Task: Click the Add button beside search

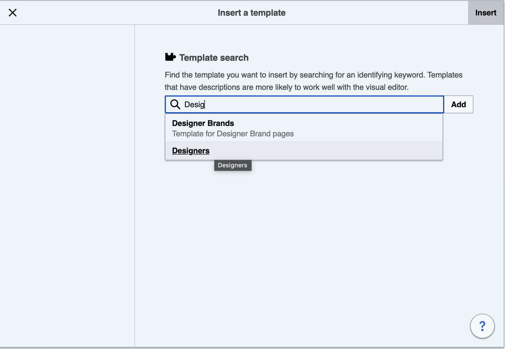Action: (459, 104)
